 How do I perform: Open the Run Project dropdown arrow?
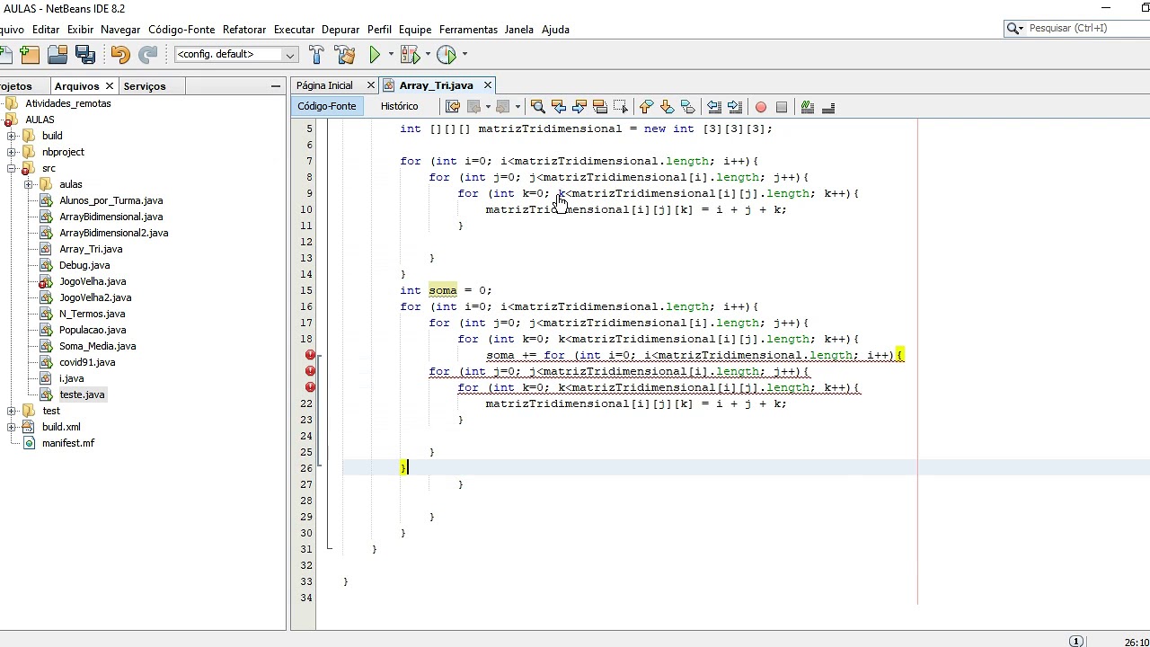coord(391,55)
